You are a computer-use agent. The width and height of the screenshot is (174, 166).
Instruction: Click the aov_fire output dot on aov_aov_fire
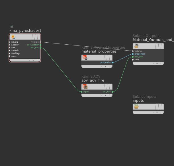[112, 92]
